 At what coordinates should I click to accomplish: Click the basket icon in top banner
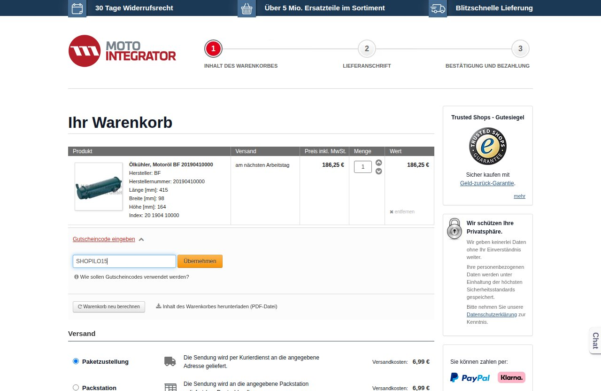(247, 8)
